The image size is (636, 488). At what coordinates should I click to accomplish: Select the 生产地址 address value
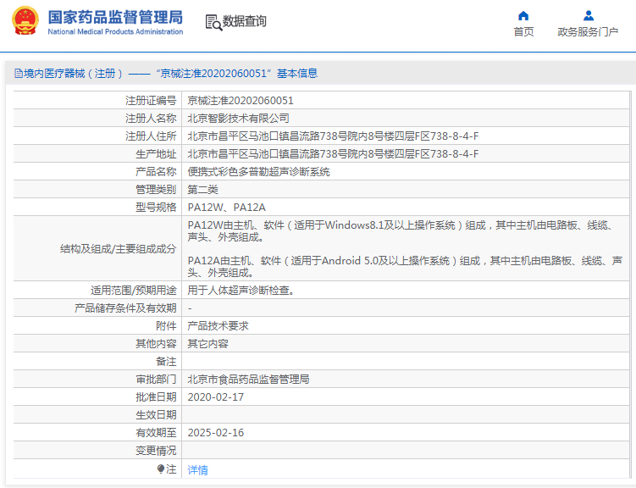click(x=333, y=154)
